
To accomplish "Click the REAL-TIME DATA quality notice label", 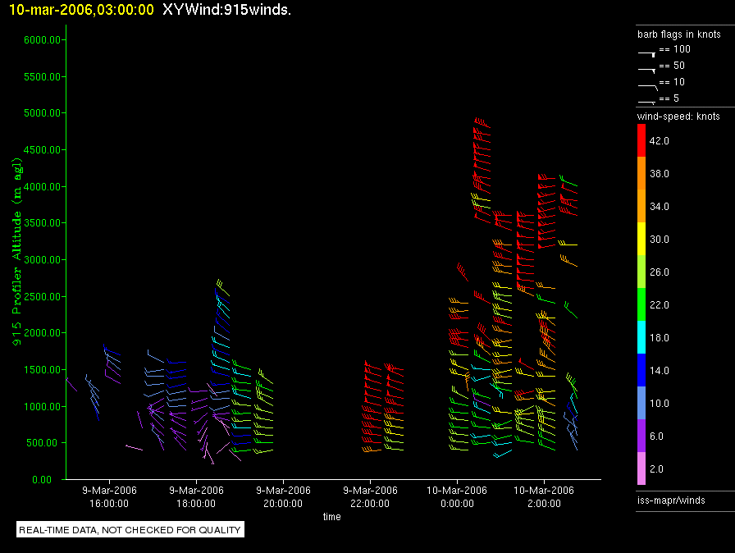I will click(130, 530).
